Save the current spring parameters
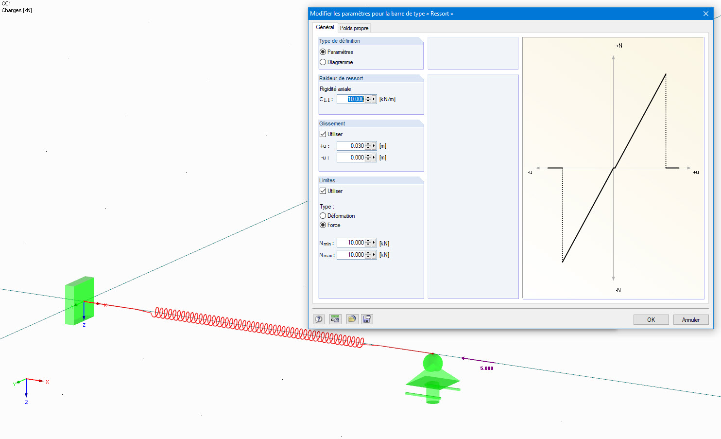Image resolution: width=721 pixels, height=439 pixels. coord(366,319)
